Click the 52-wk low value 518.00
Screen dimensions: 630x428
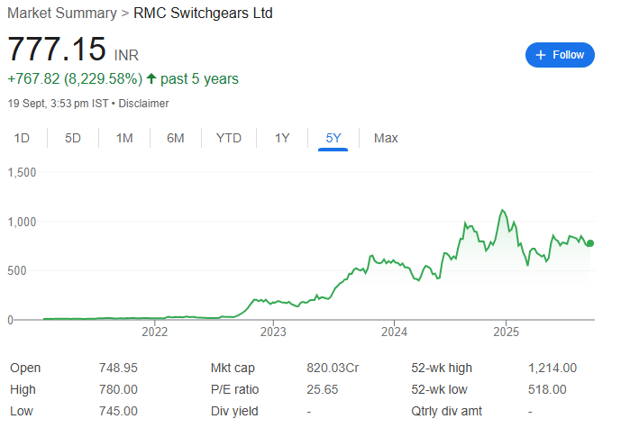coord(547,389)
